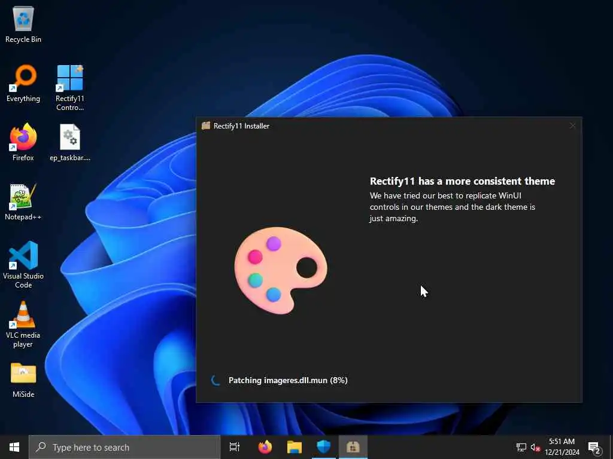The image size is (613, 459).
Task: Select the ep_taskbar file on desktop
Action: [x=70, y=142]
